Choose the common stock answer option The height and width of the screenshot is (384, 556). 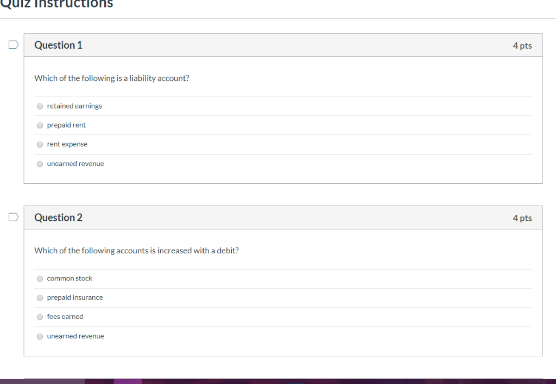tap(40, 279)
